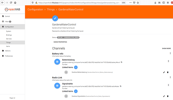
Task: Click the Gardena Batterieladung item G avatar
Action: [x=66, y=72]
